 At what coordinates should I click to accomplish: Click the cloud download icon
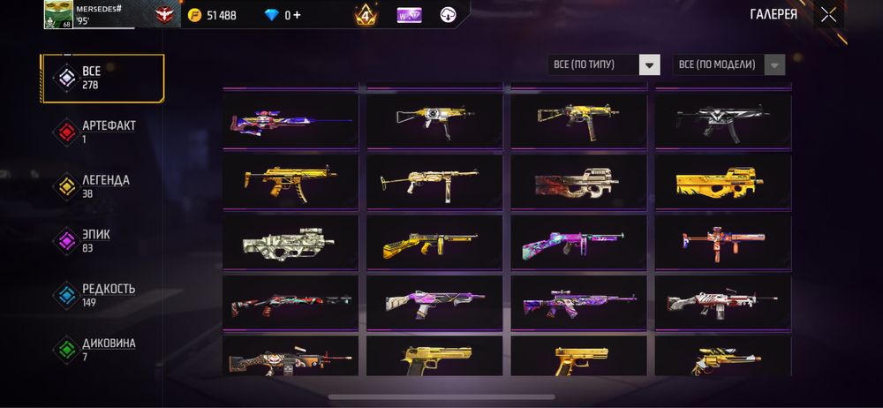(448, 15)
